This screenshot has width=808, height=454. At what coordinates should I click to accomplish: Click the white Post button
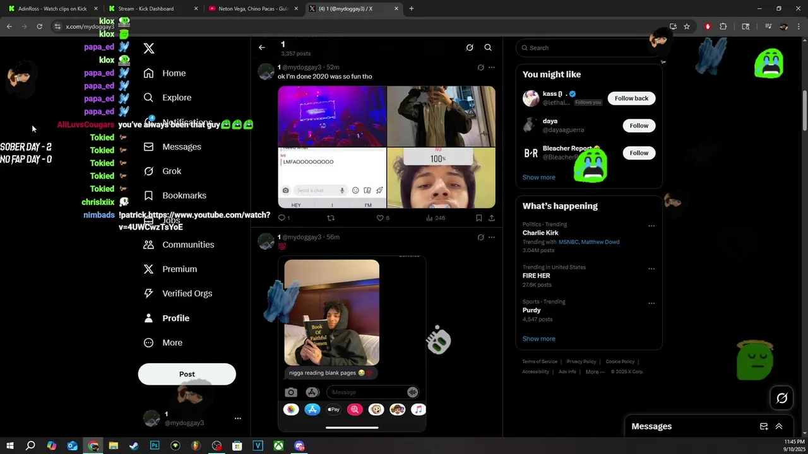click(187, 374)
